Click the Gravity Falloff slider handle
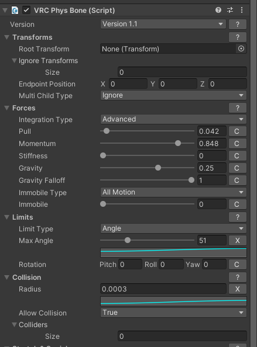The height and width of the screenshot is (347, 257). [191, 180]
